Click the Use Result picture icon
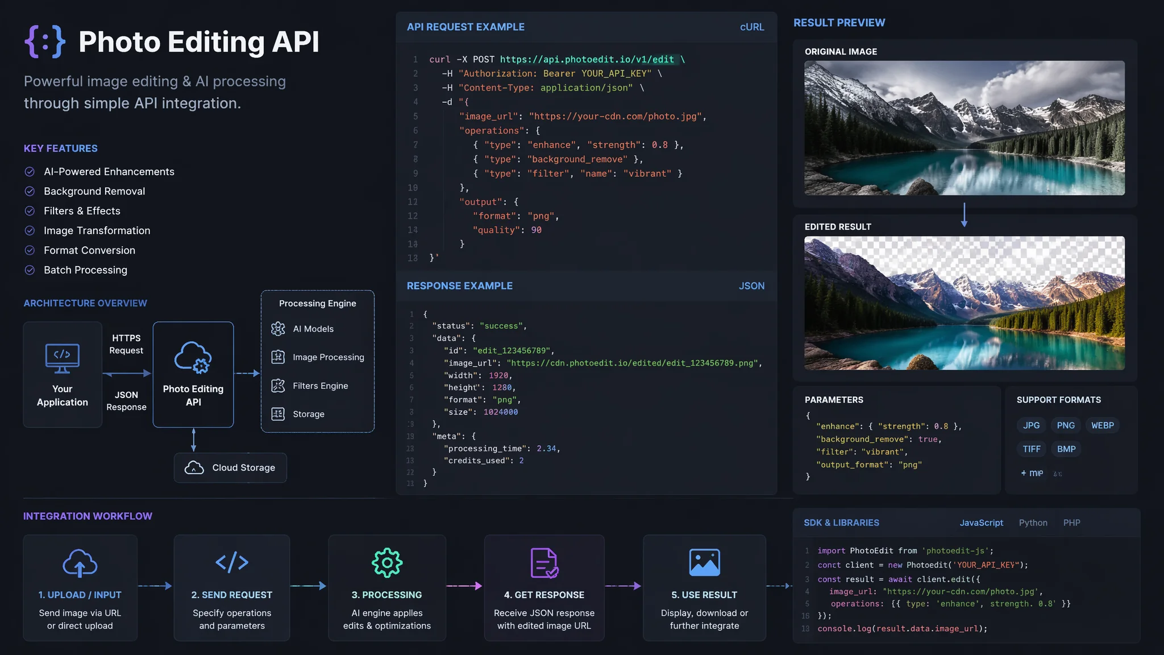Screen dimensions: 1164x655 (x=704, y=562)
